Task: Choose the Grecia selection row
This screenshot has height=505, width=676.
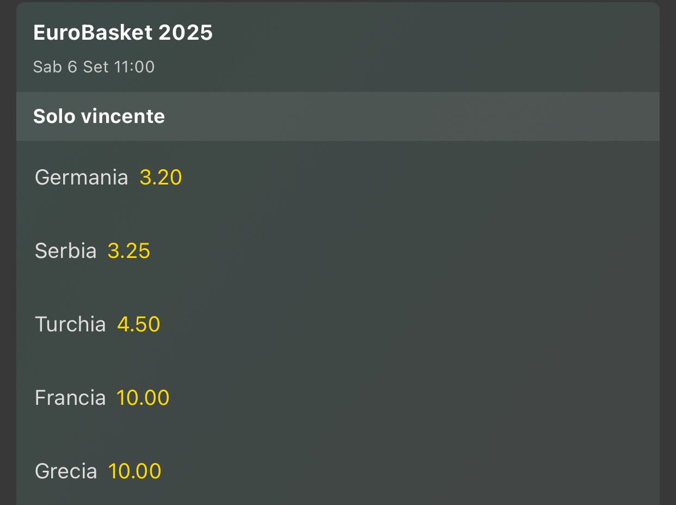Action: tap(338, 471)
